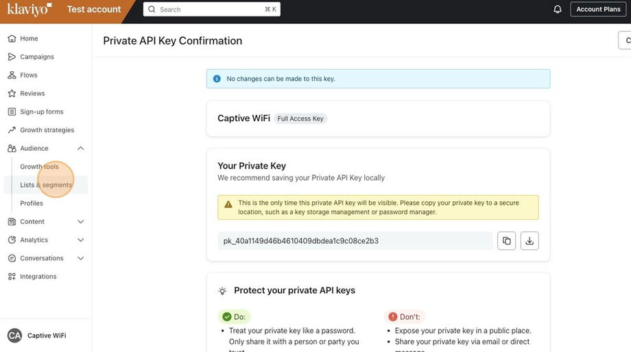The height and width of the screenshot is (352, 631).
Task: Open Profiles under Audience
Action: click(x=32, y=203)
